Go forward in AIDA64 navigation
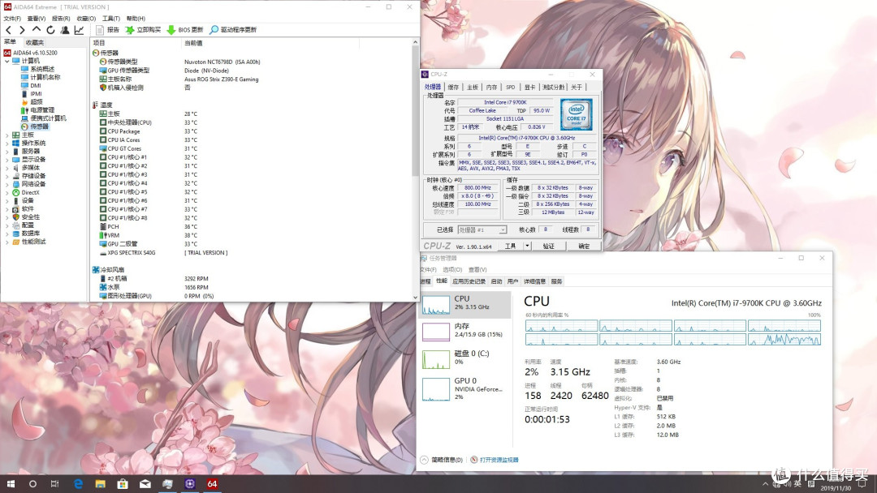This screenshot has width=877, height=493. click(x=22, y=30)
